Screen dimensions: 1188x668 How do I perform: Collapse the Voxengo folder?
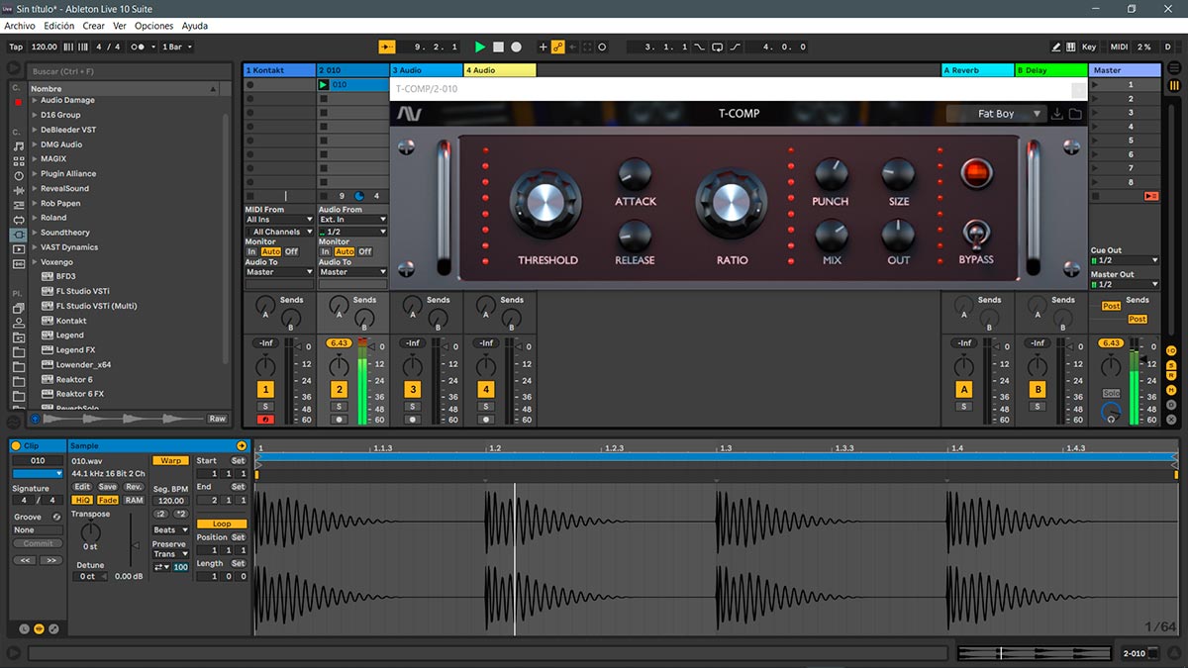tap(35, 262)
